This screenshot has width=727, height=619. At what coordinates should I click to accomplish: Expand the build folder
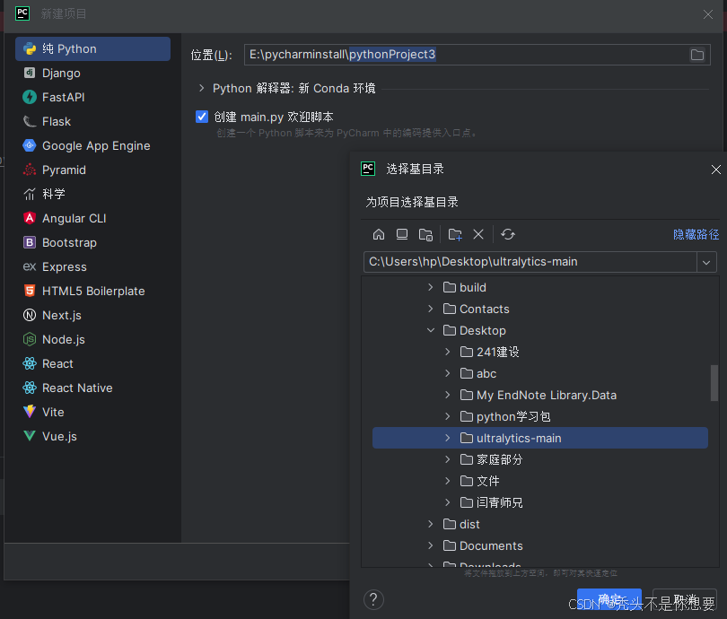(x=430, y=287)
